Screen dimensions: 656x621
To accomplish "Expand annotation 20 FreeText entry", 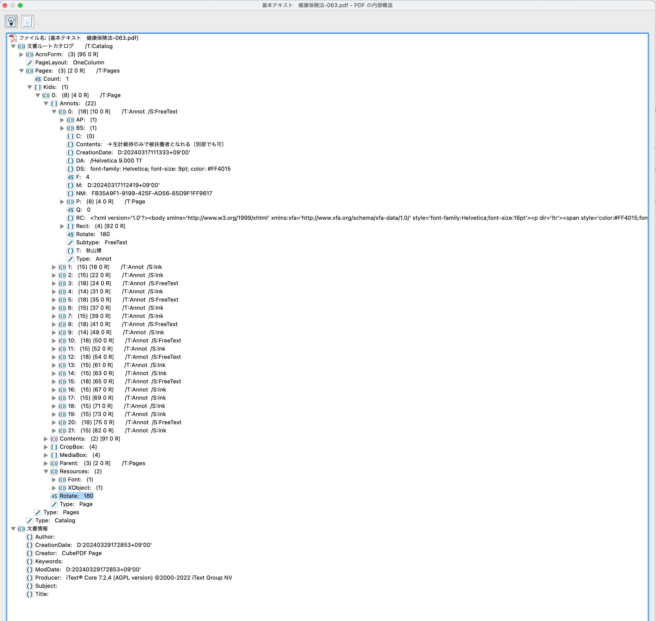I will pos(54,422).
